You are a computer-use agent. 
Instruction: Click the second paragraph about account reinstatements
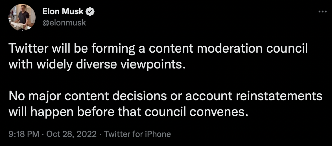[x=165, y=104]
